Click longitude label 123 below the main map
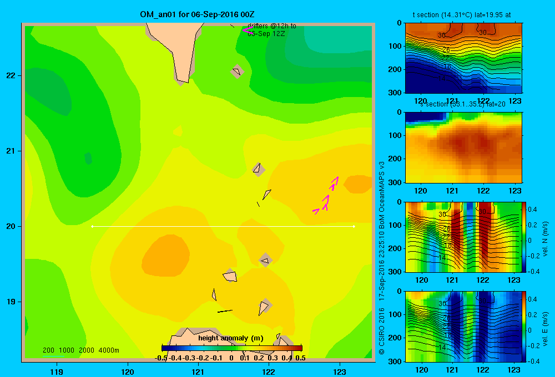The image size is (555, 377). [340, 371]
